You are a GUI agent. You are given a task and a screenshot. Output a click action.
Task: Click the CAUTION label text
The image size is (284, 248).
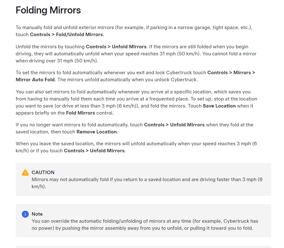[43, 172]
